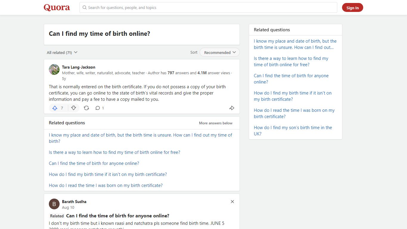Open comments on Tara Lang-Jackson's answer

pos(100,108)
